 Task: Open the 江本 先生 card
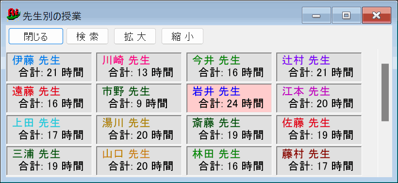click(319, 98)
